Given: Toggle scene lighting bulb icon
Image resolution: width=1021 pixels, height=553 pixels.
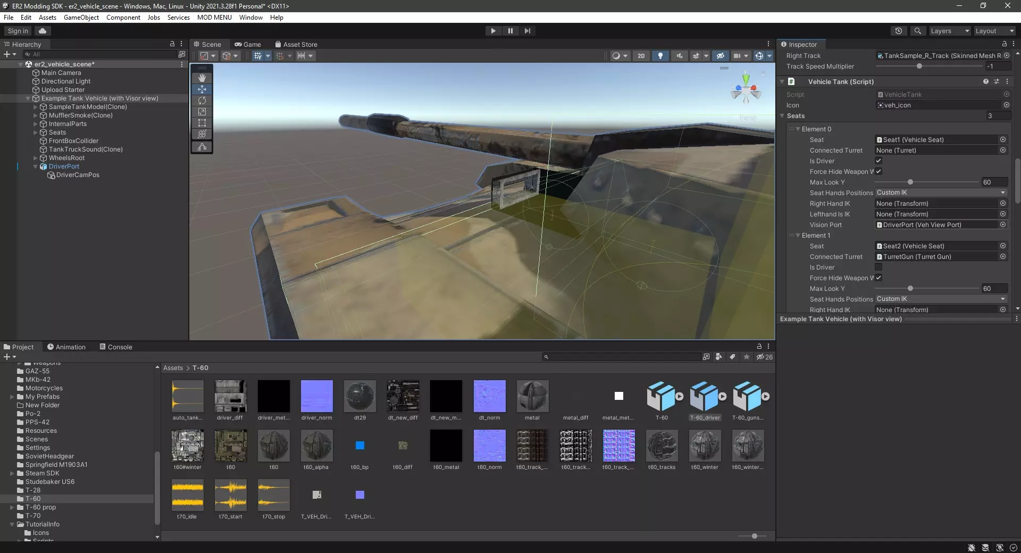Looking at the screenshot, I should point(660,56).
